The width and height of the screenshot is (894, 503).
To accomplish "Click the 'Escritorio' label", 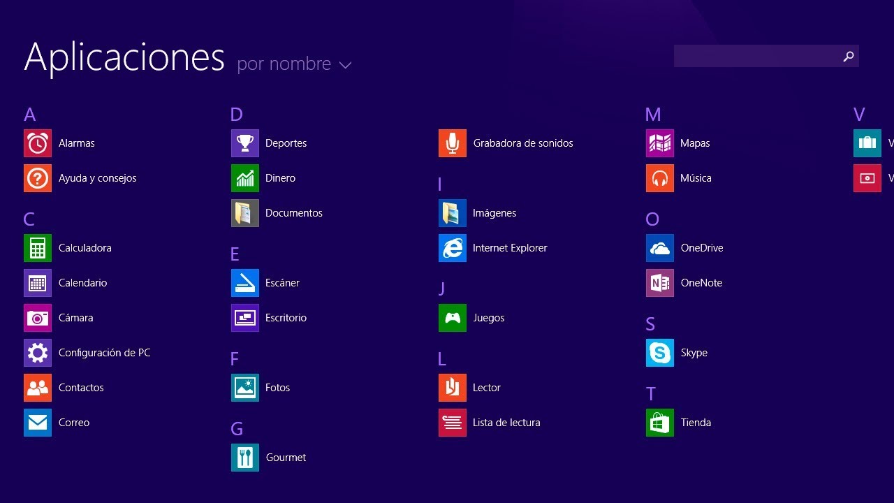I will (x=286, y=318).
